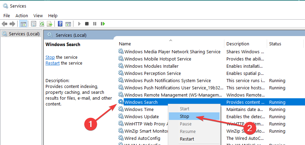305x145 pixels.
Task: Click the Restart the service link
Action: click(x=52, y=63)
